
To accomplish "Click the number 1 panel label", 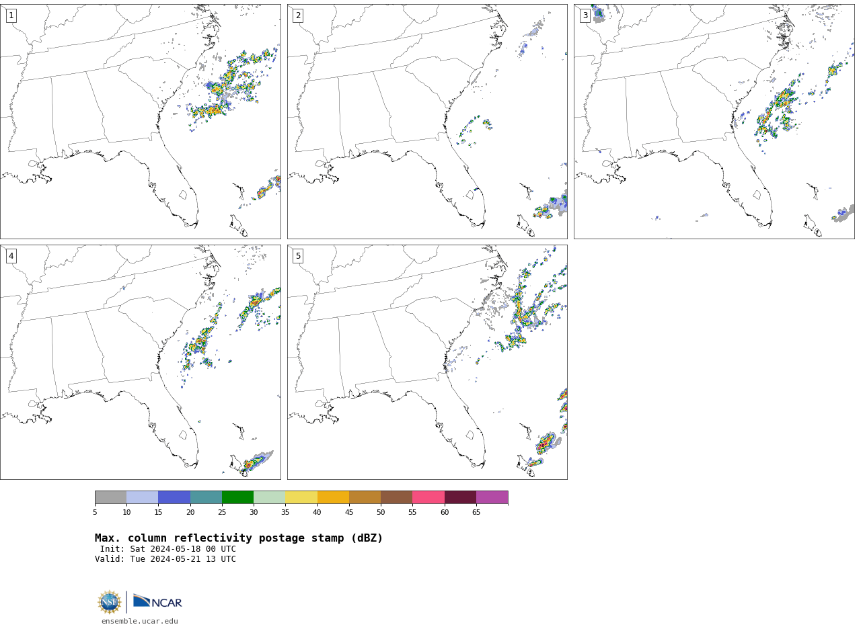I will coord(11,15).
